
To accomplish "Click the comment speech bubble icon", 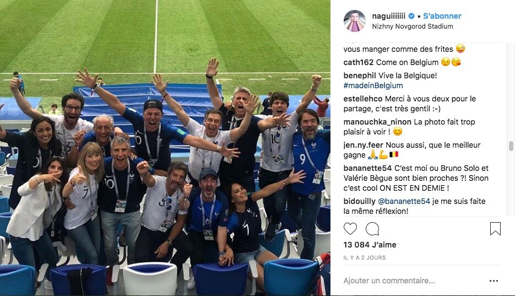I will coord(372,229).
